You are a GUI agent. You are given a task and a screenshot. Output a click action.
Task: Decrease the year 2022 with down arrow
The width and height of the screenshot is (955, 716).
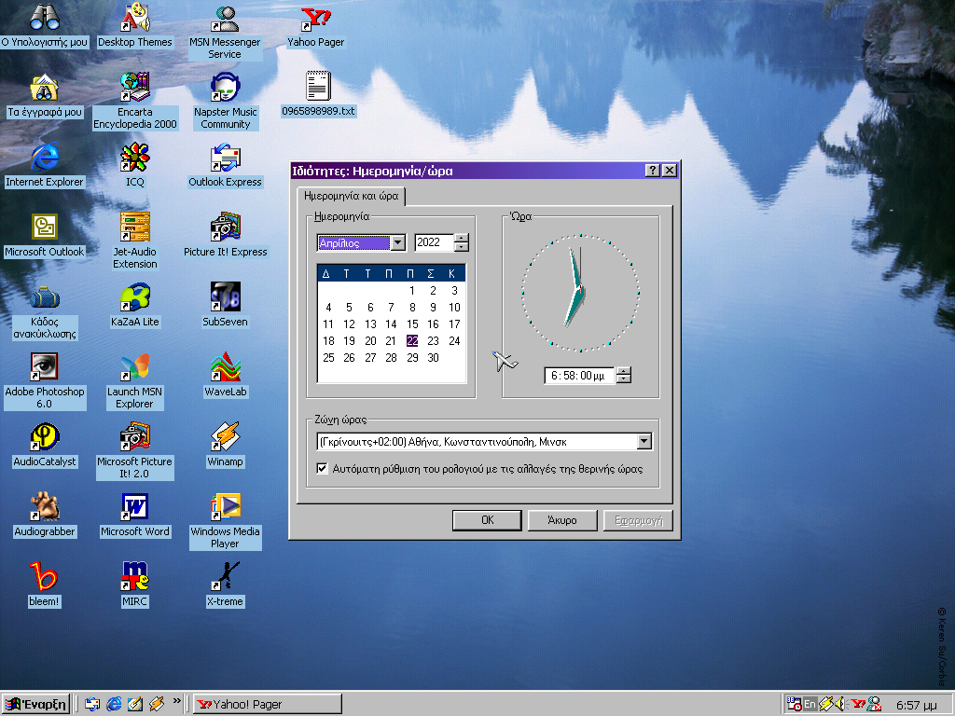click(462, 246)
